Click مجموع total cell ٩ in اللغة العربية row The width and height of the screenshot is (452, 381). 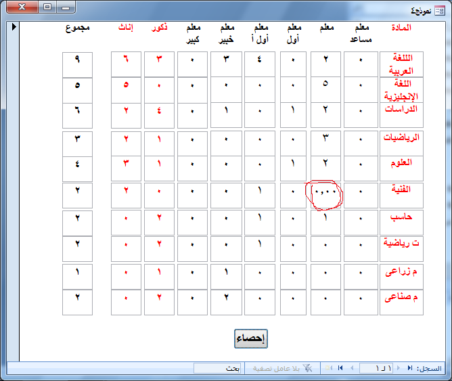coord(77,64)
